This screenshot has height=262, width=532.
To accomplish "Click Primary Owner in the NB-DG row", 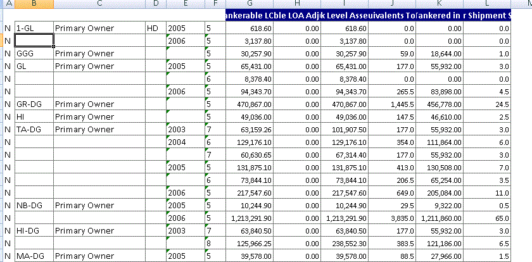I will 99,205.
